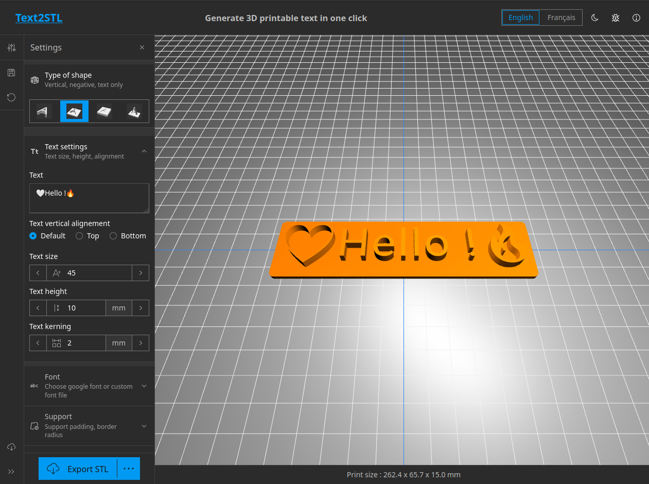Click the Text kerning value field
The width and height of the screenshot is (649, 484).
point(76,343)
